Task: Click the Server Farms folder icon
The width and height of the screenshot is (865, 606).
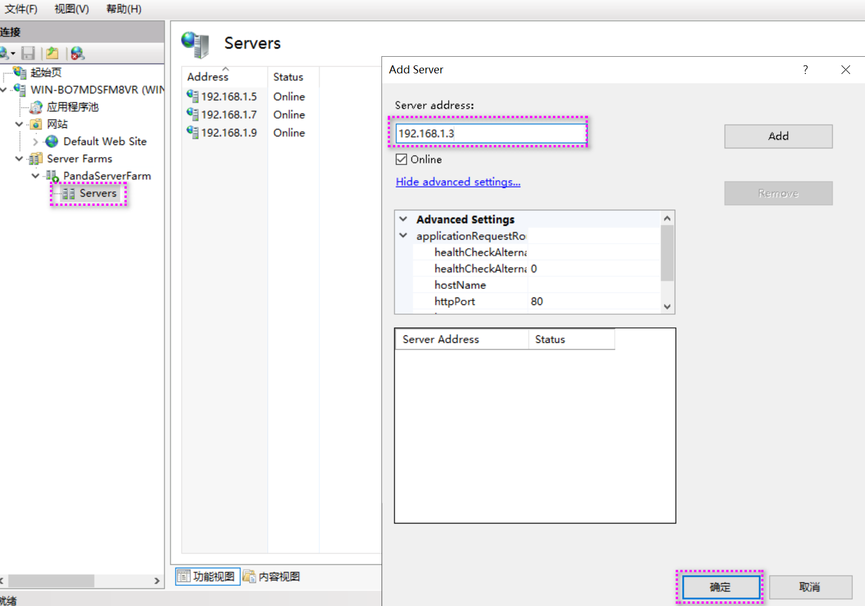Action: (36, 159)
